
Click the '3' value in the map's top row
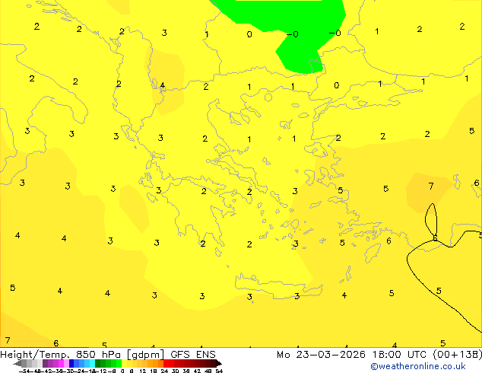coord(164,33)
